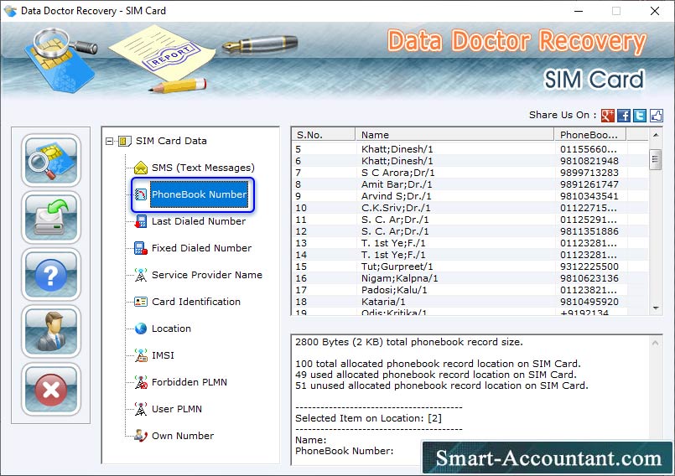
Task: Select row Nigam;Kalpna/1
Action: (470, 278)
